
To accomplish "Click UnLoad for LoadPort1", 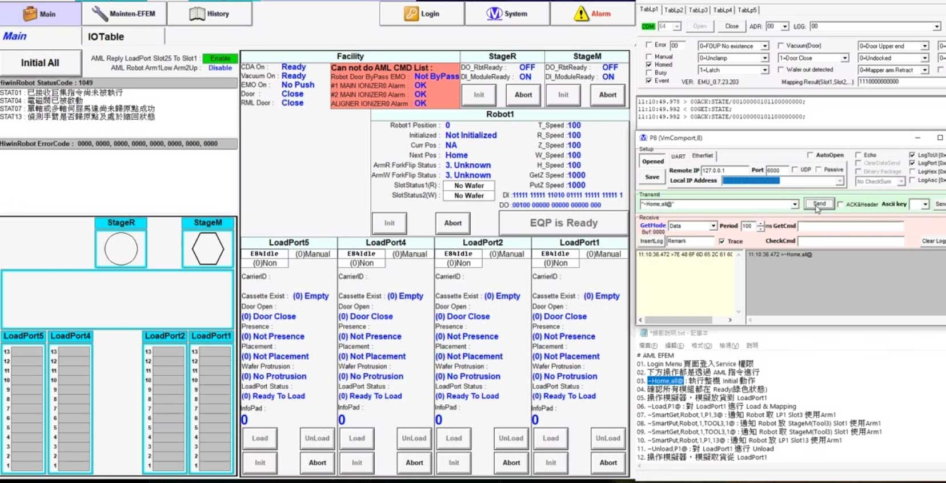I will click(x=608, y=438).
